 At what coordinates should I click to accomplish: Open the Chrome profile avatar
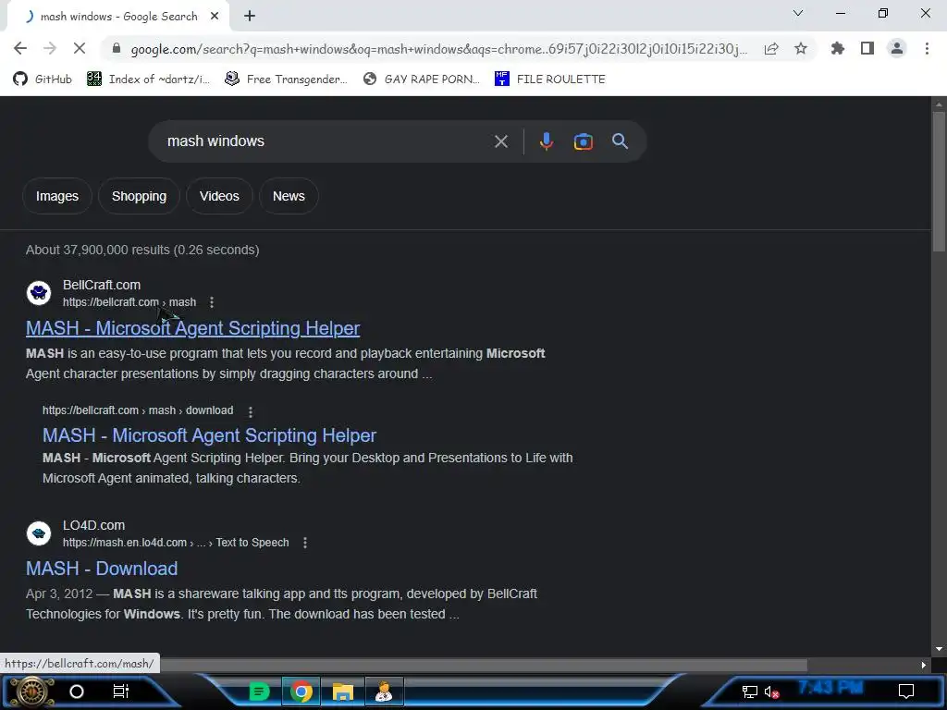(x=897, y=48)
